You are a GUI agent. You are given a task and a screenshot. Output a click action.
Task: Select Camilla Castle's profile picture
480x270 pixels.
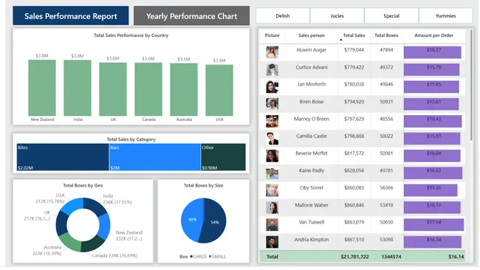[x=272, y=139]
